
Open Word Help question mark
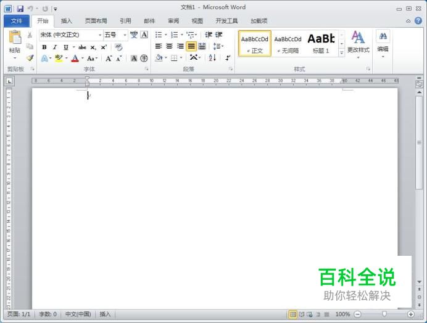pos(418,21)
